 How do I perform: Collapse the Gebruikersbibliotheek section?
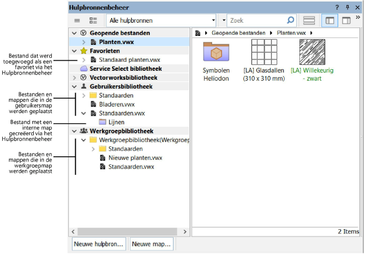coord(74,87)
